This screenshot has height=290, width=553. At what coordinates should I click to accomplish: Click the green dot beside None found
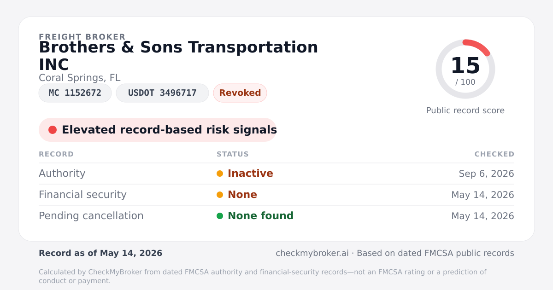point(220,216)
